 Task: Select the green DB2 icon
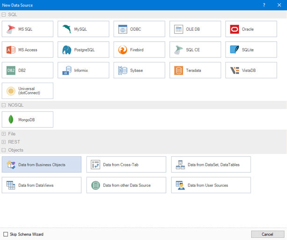pos(11,71)
